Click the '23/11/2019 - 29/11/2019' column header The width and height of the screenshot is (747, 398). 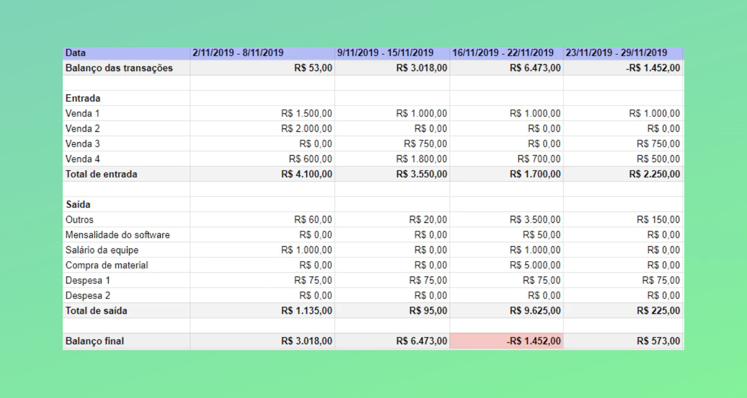click(x=623, y=53)
